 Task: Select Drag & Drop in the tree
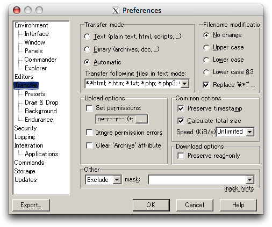coord(41,102)
